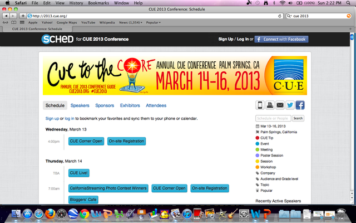Open the Wednesday CUE Corner Open event
The width and height of the screenshot is (356, 223).
point(86,141)
